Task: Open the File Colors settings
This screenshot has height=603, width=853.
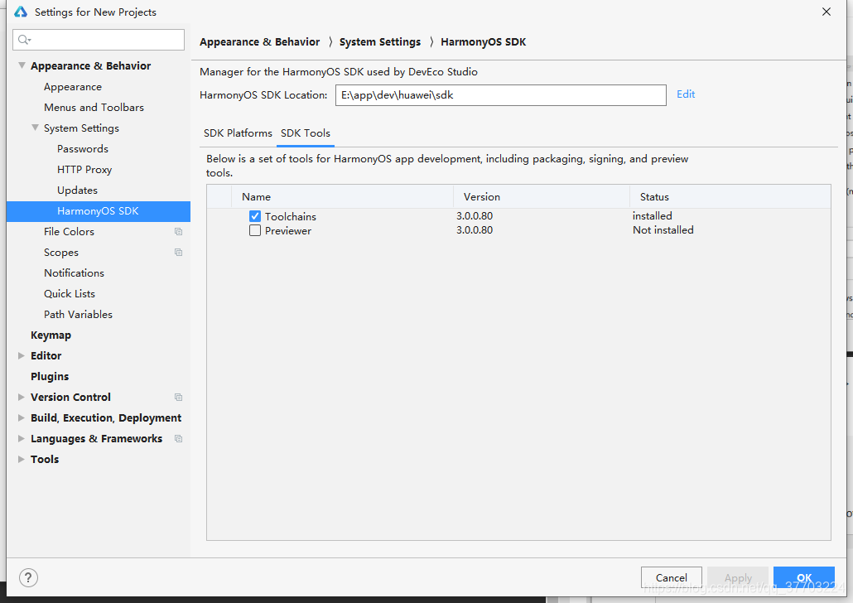Action: pos(69,232)
